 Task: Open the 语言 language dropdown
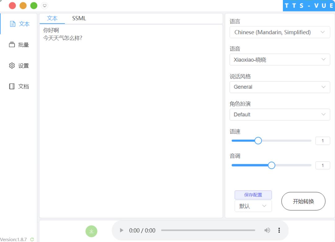click(279, 32)
